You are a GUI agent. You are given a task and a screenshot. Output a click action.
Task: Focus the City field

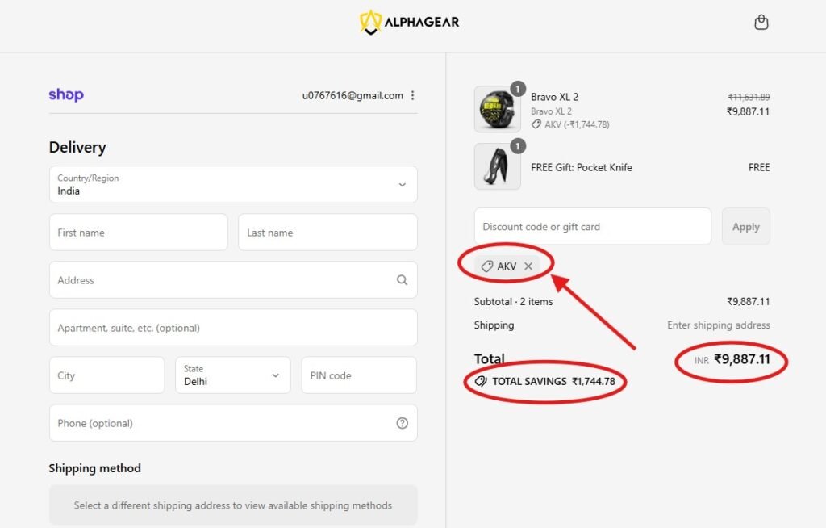point(107,375)
